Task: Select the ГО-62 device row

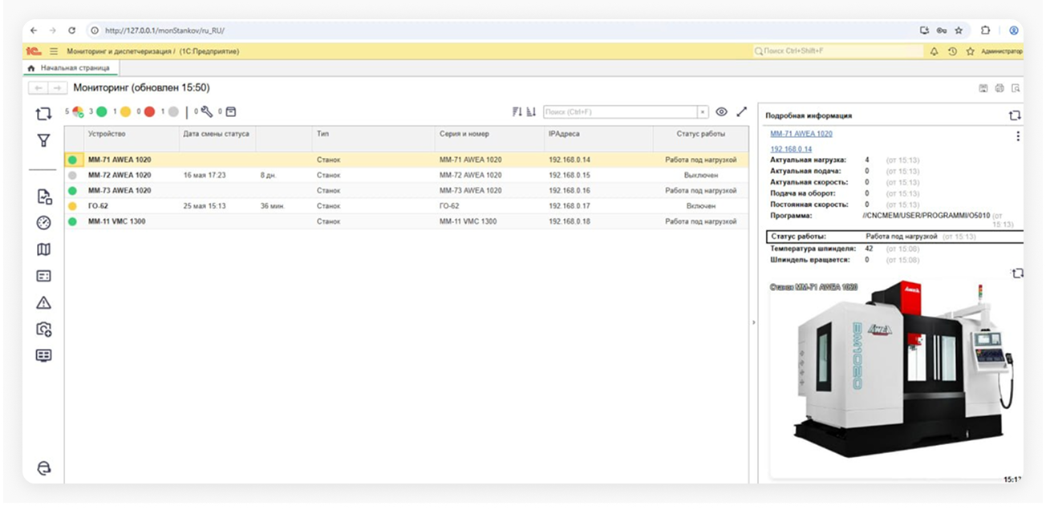Action: tap(406, 206)
